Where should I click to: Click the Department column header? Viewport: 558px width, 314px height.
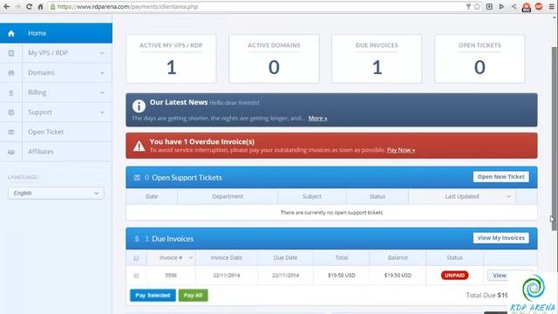228,196
